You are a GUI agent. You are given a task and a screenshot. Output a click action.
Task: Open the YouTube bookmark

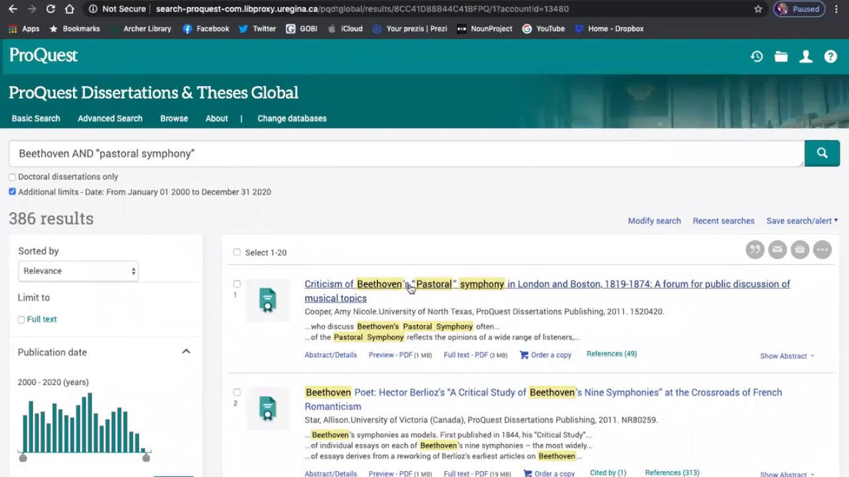coord(543,28)
